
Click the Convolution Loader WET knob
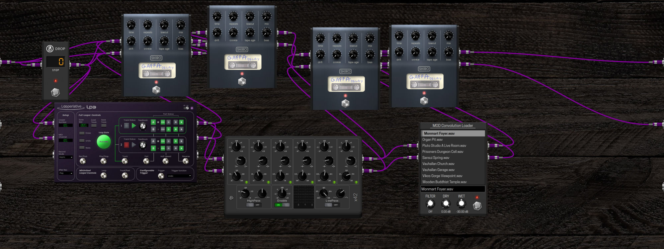point(461,204)
